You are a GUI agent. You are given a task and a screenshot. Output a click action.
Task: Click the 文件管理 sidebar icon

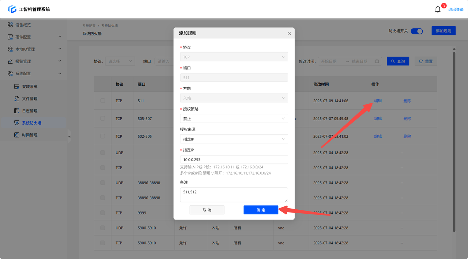(x=17, y=99)
